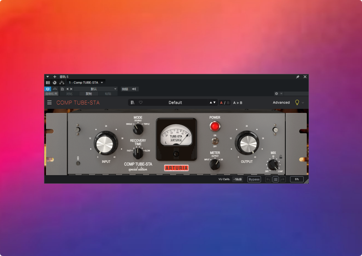Click the 复制 copy button
Image resolution: width=362 pixels, height=256 pixels.
pos(89,94)
